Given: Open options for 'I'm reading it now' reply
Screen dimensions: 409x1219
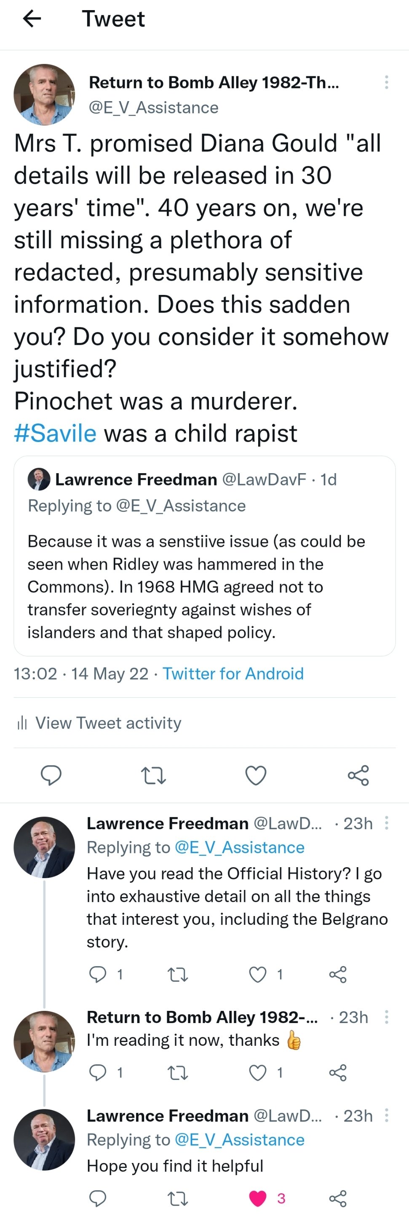Looking at the screenshot, I should [386, 1018].
